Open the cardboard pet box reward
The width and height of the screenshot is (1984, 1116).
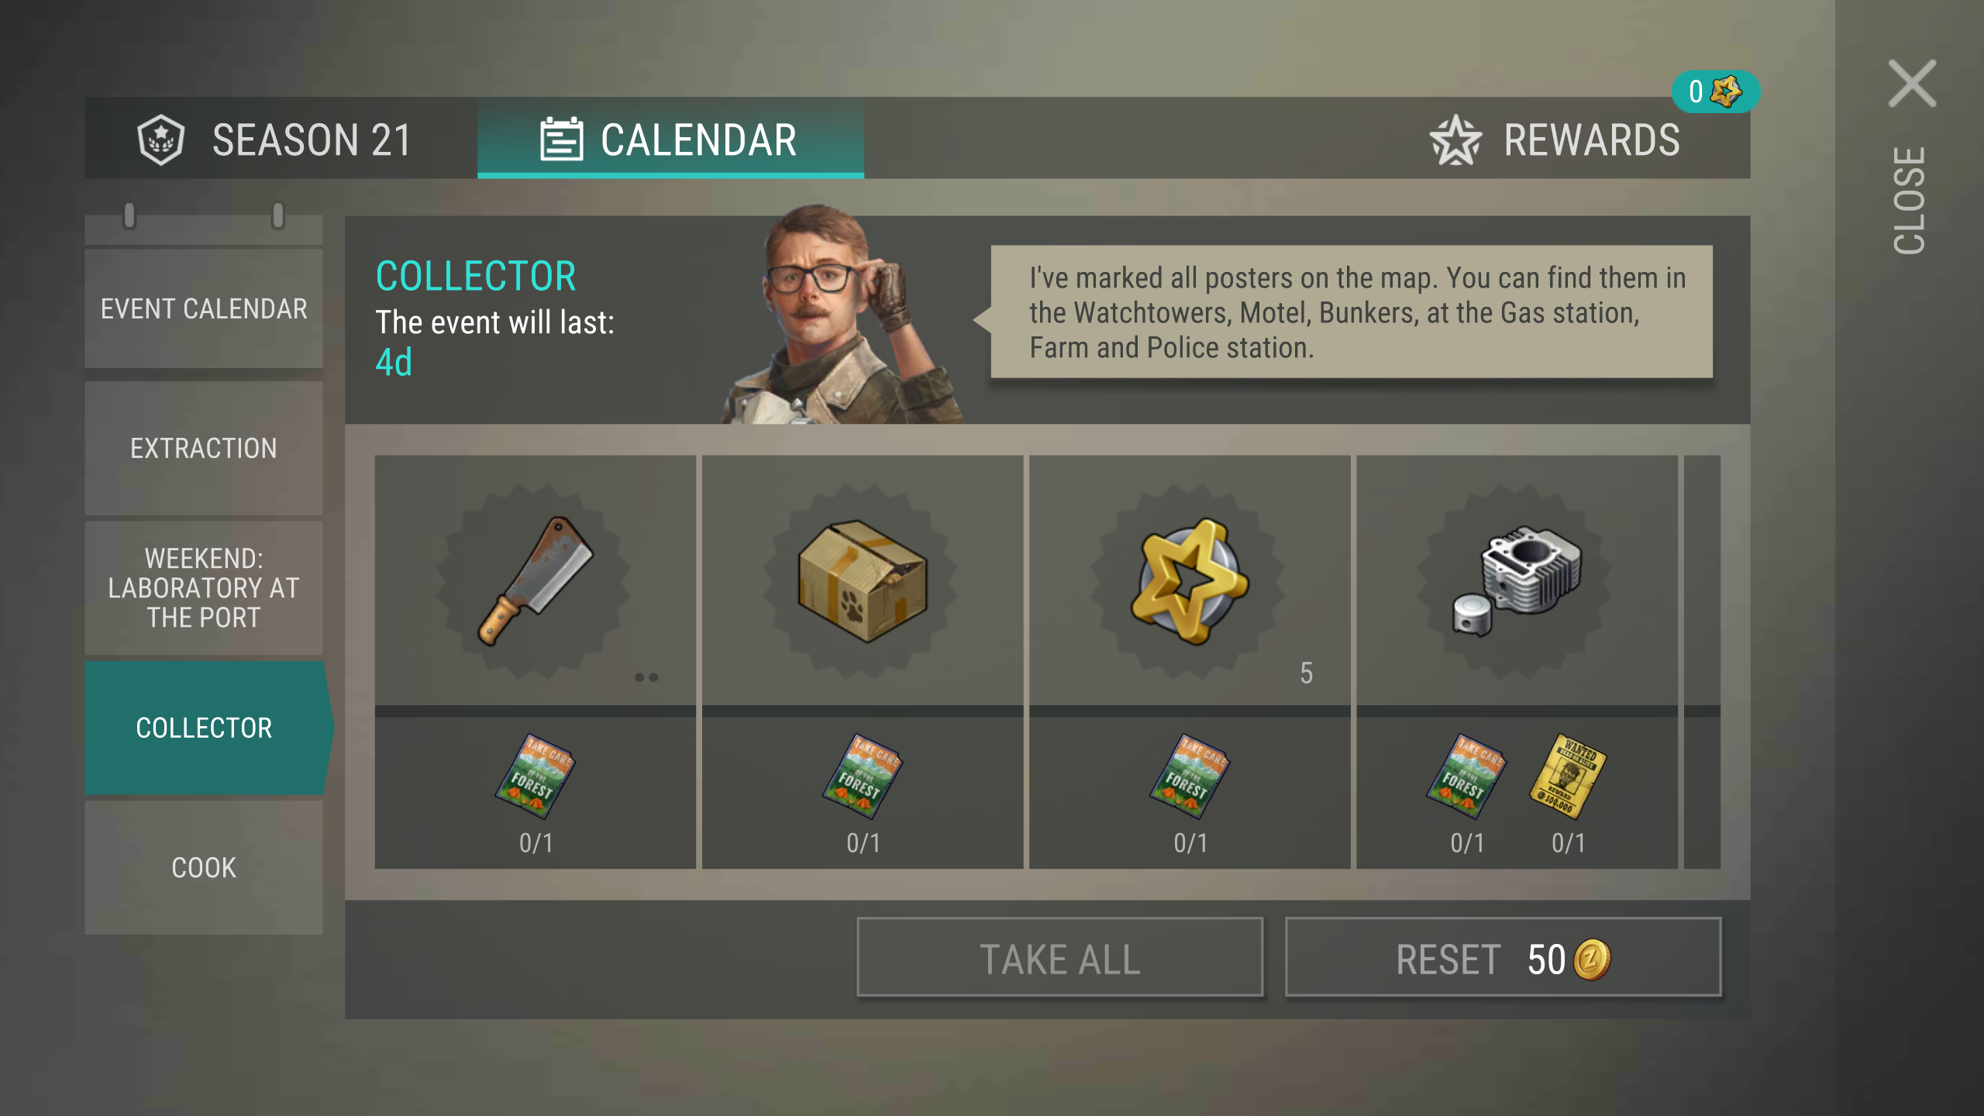point(863,580)
